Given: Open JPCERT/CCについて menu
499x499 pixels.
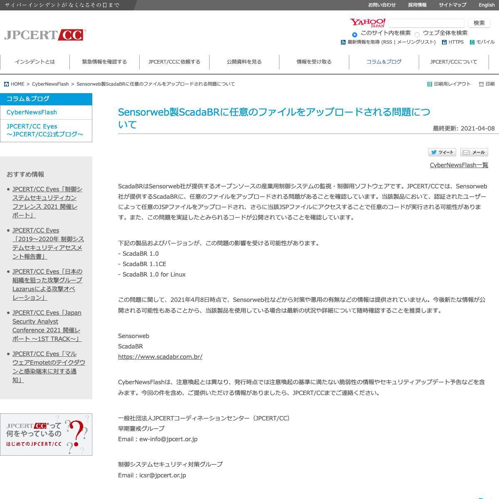Looking at the screenshot, I should (x=454, y=62).
